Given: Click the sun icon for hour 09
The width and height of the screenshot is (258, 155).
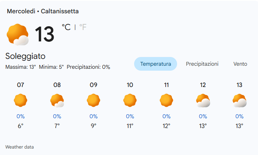Looking at the screenshot, I should click(x=93, y=100).
